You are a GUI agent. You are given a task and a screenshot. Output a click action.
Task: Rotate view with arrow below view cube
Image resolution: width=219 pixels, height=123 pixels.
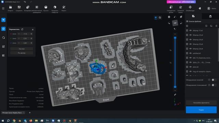click(175, 29)
